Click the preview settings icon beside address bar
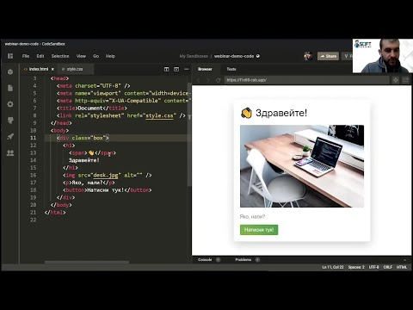This screenshot has width=413, height=310. pyautogui.click(x=396, y=80)
